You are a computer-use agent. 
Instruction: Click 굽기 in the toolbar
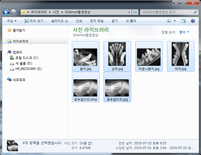click(115, 21)
